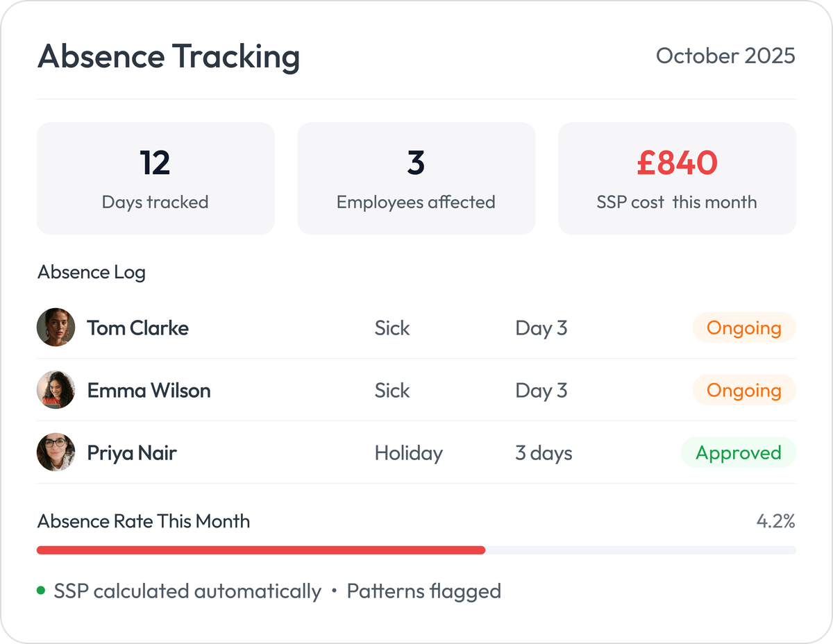The image size is (833, 644).
Task: Click the Absence Tracking title
Action: (168, 57)
